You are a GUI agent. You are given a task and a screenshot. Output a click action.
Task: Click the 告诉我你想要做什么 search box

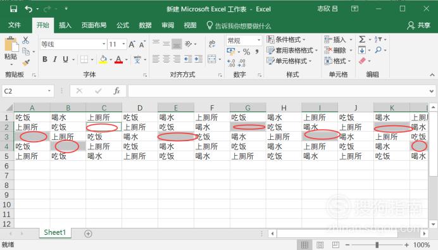pos(239,26)
